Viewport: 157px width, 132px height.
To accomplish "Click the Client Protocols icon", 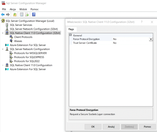I will pyautogui.click(x=11, y=37).
